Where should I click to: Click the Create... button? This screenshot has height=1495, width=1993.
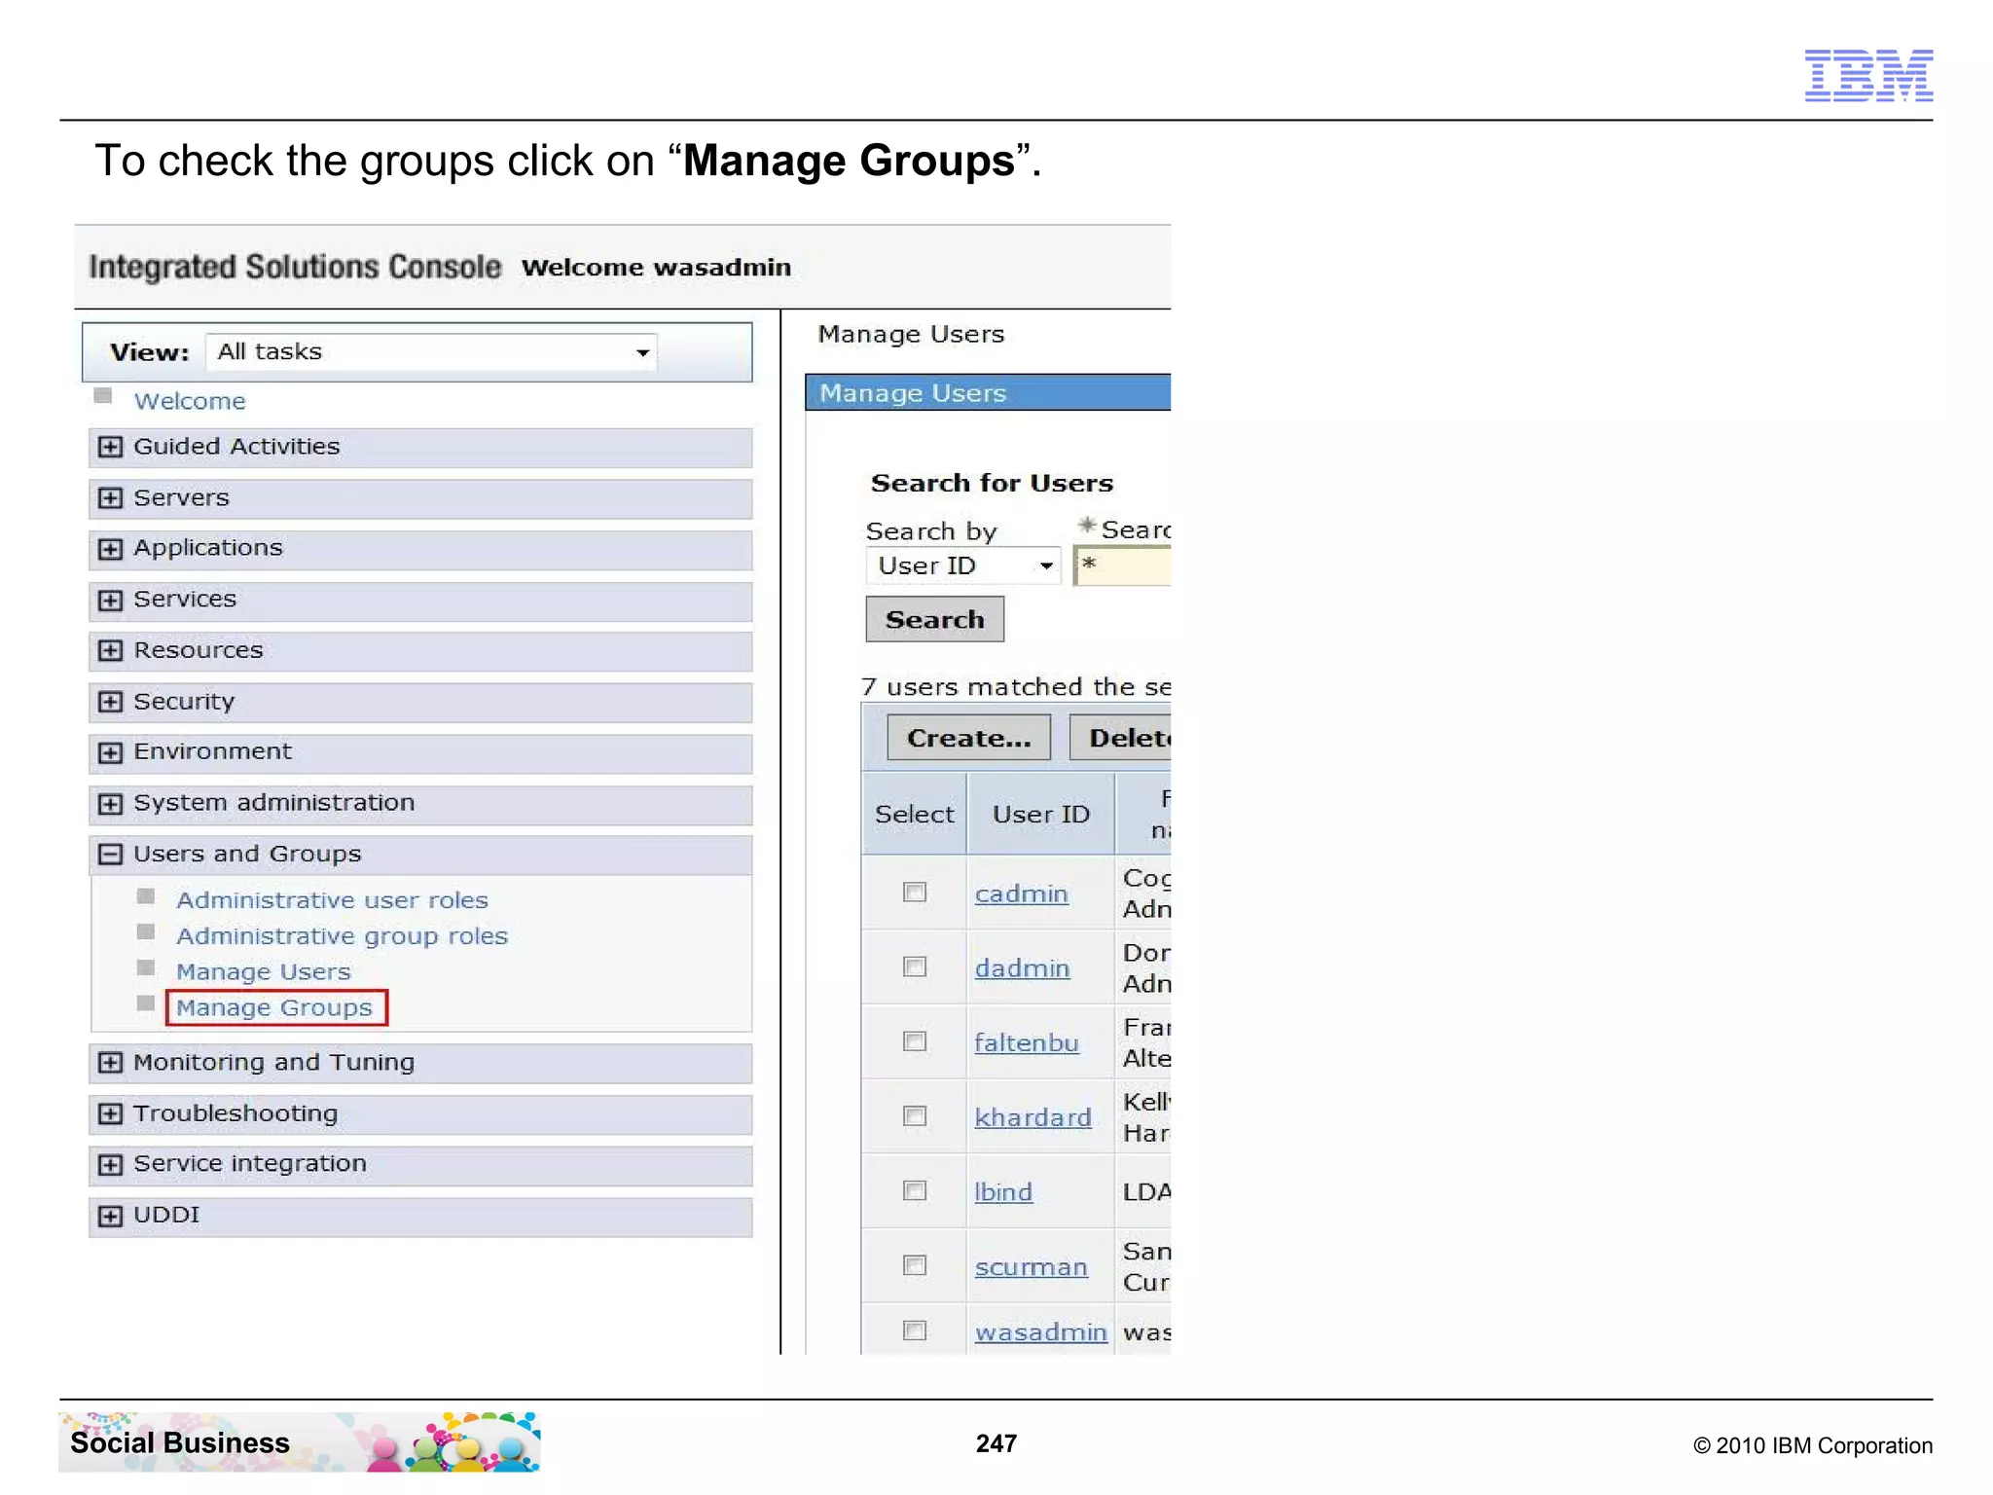coord(968,738)
